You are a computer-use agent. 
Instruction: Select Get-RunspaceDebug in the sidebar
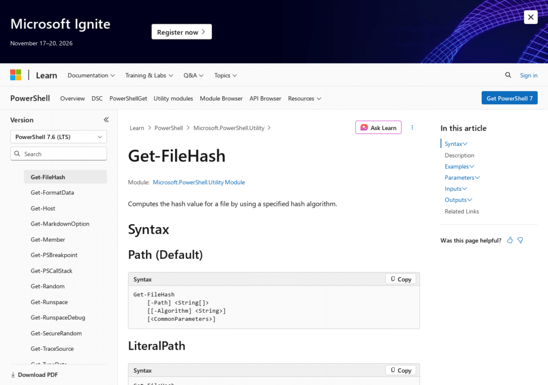coord(58,318)
